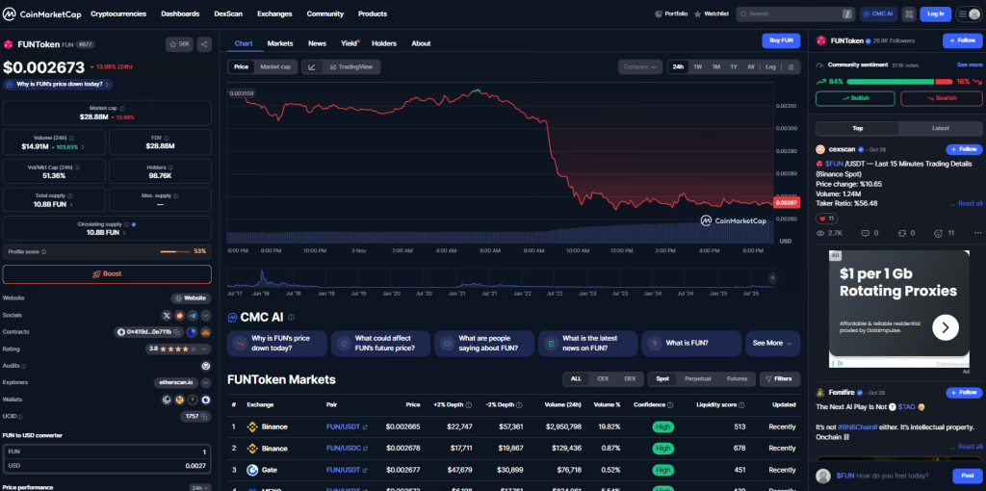Open chart settings icon next to Log
Screen dimensions: 986x491
[791, 66]
